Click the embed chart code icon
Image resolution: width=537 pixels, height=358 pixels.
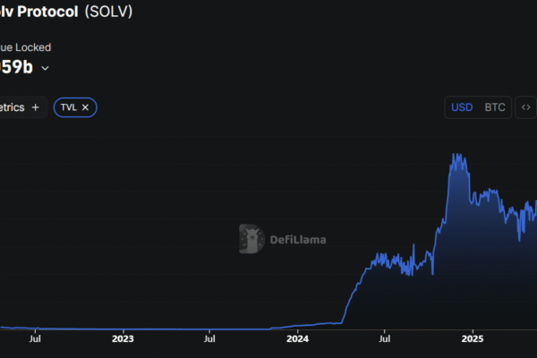[525, 107]
